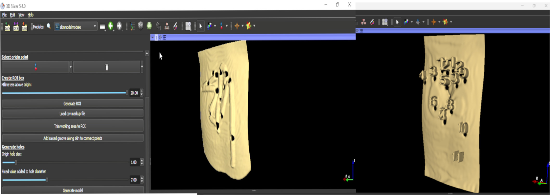Open the skinmodelmodule module dropdown

point(76,27)
